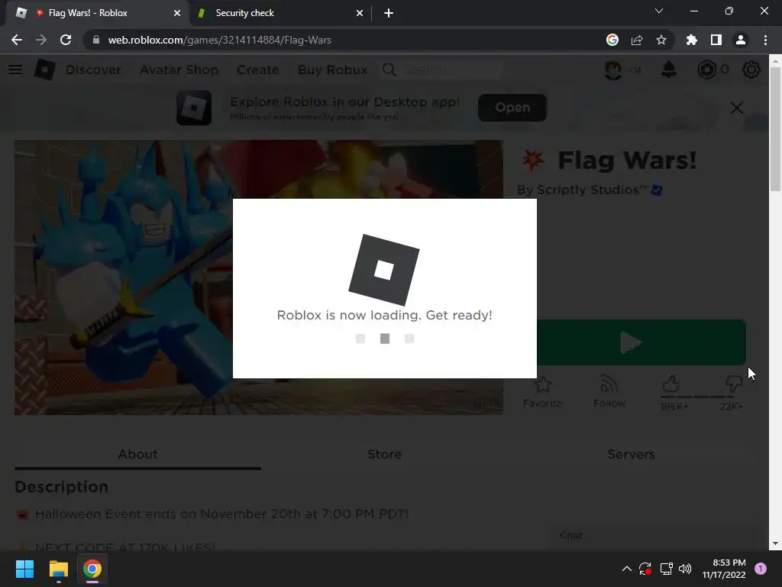Screen dimensions: 782x587
Task: Dislike the game with thumbs down
Action: click(x=734, y=384)
